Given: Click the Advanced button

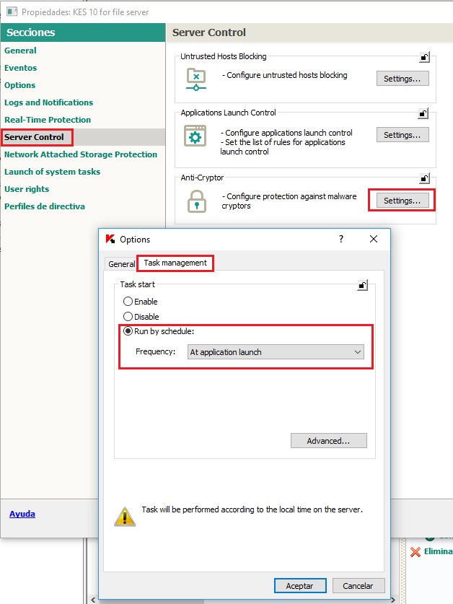Looking at the screenshot, I should point(329,441).
